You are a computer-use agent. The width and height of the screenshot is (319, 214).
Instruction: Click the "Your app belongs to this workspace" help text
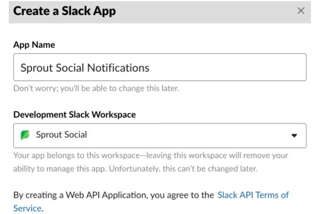151,162
